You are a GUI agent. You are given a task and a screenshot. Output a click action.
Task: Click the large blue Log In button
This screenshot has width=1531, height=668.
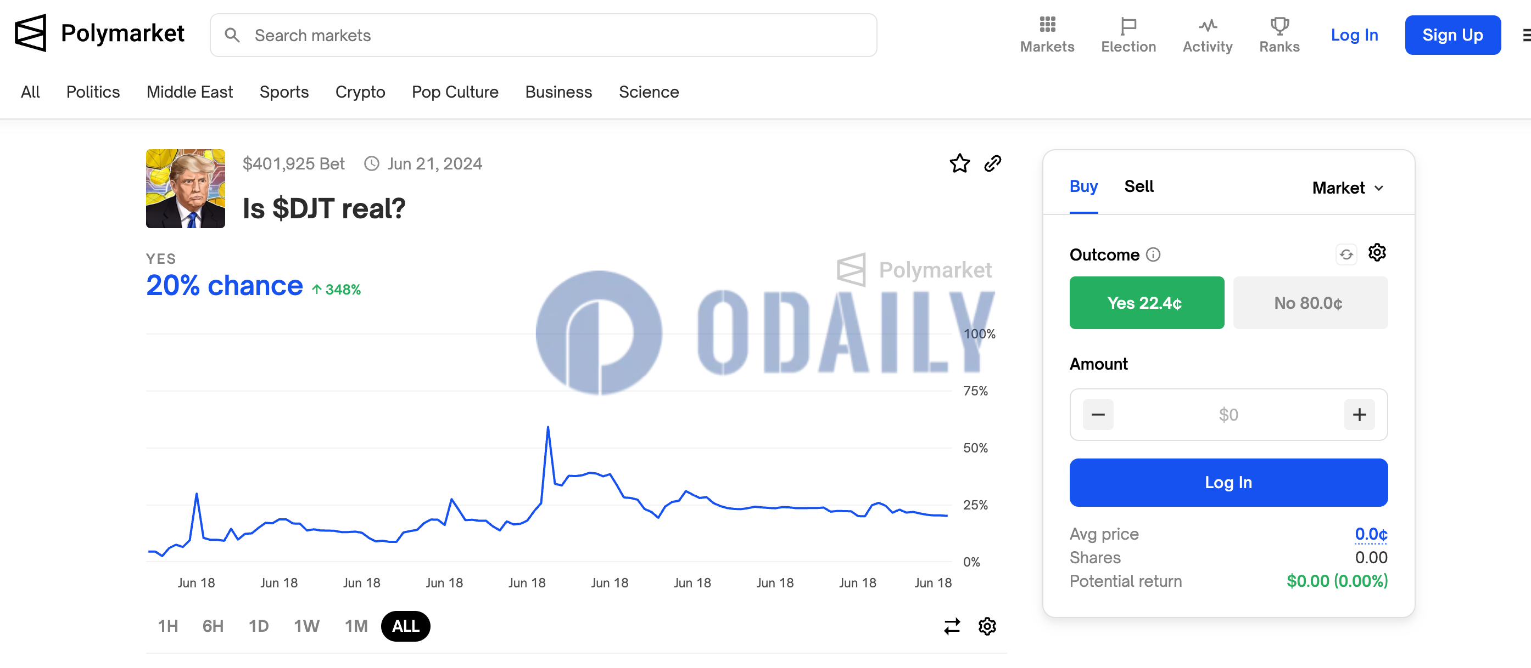click(1228, 482)
